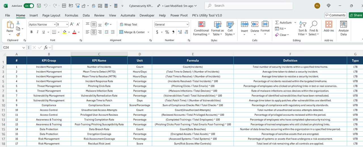Click the Comments button
The width and height of the screenshot is (363, 147).
pos(336,15)
